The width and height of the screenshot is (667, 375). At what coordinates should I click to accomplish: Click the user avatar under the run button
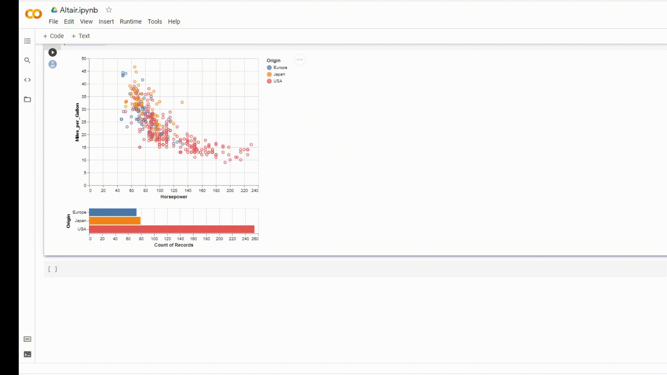52,64
